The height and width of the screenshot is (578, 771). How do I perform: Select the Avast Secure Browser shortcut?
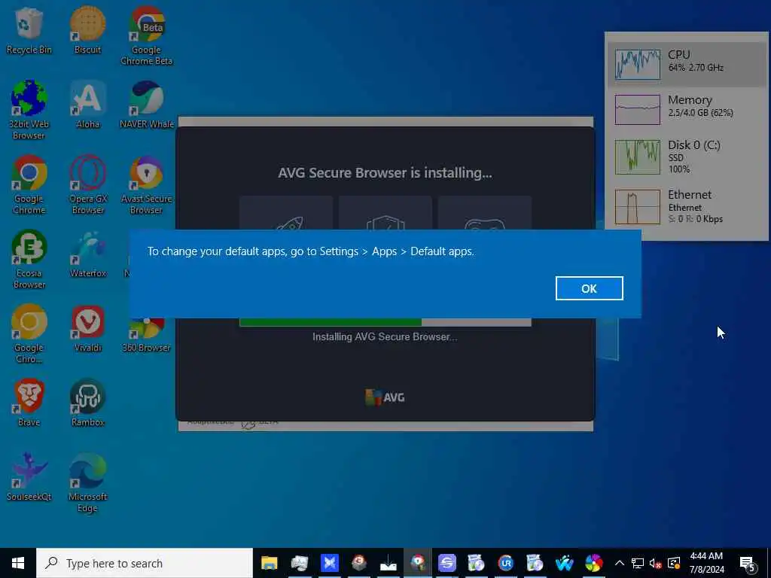(147, 185)
